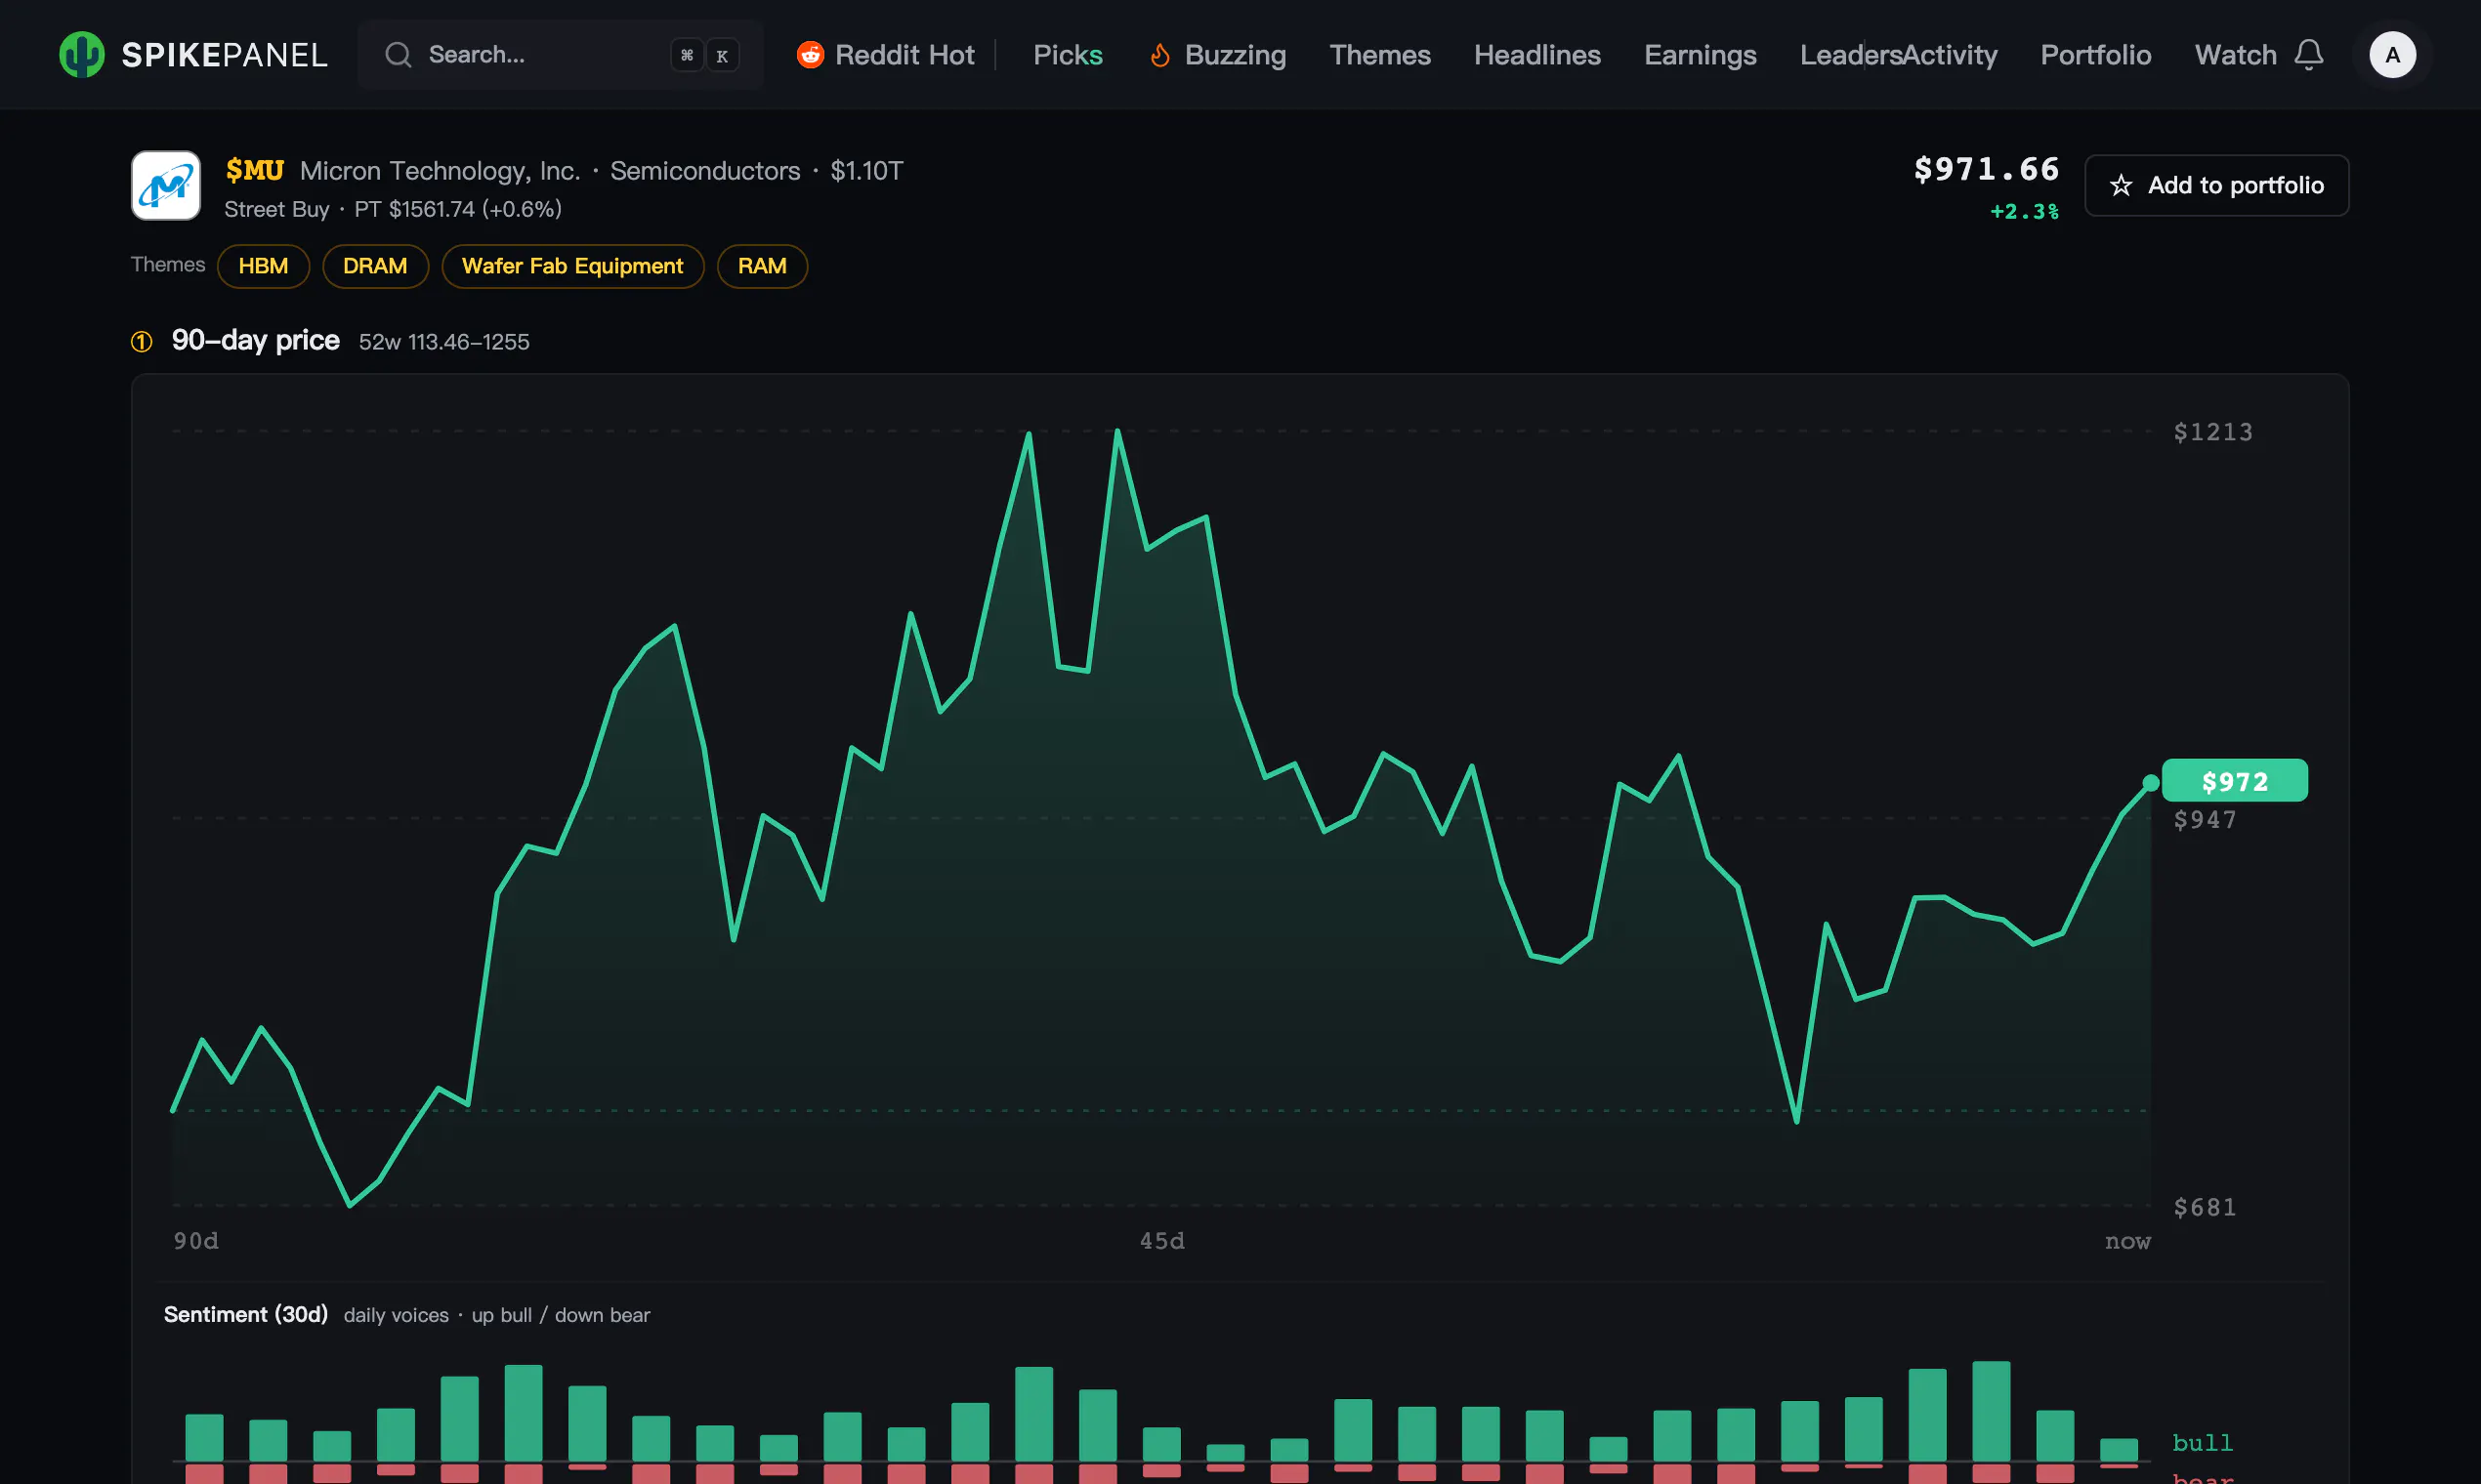Navigate to Themes
This screenshot has width=2481, height=1484.
(1379, 55)
